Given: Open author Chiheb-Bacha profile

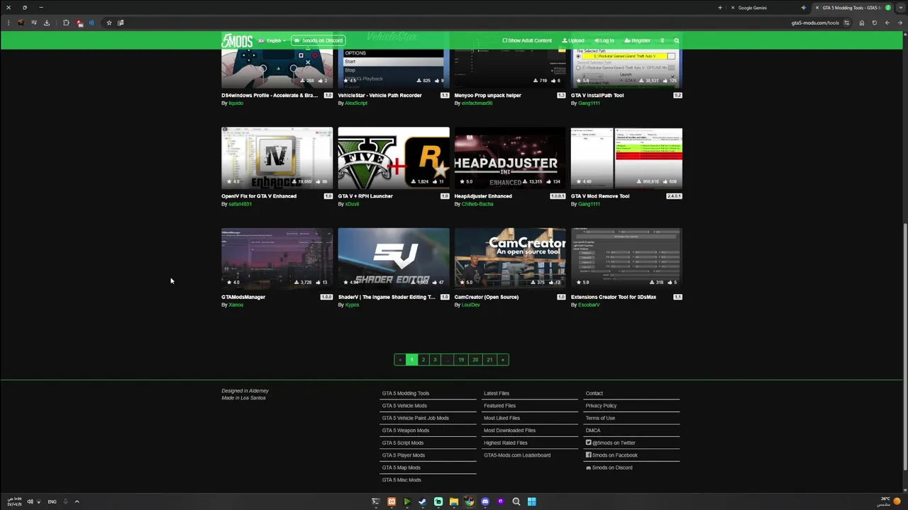Looking at the screenshot, I should (x=477, y=204).
